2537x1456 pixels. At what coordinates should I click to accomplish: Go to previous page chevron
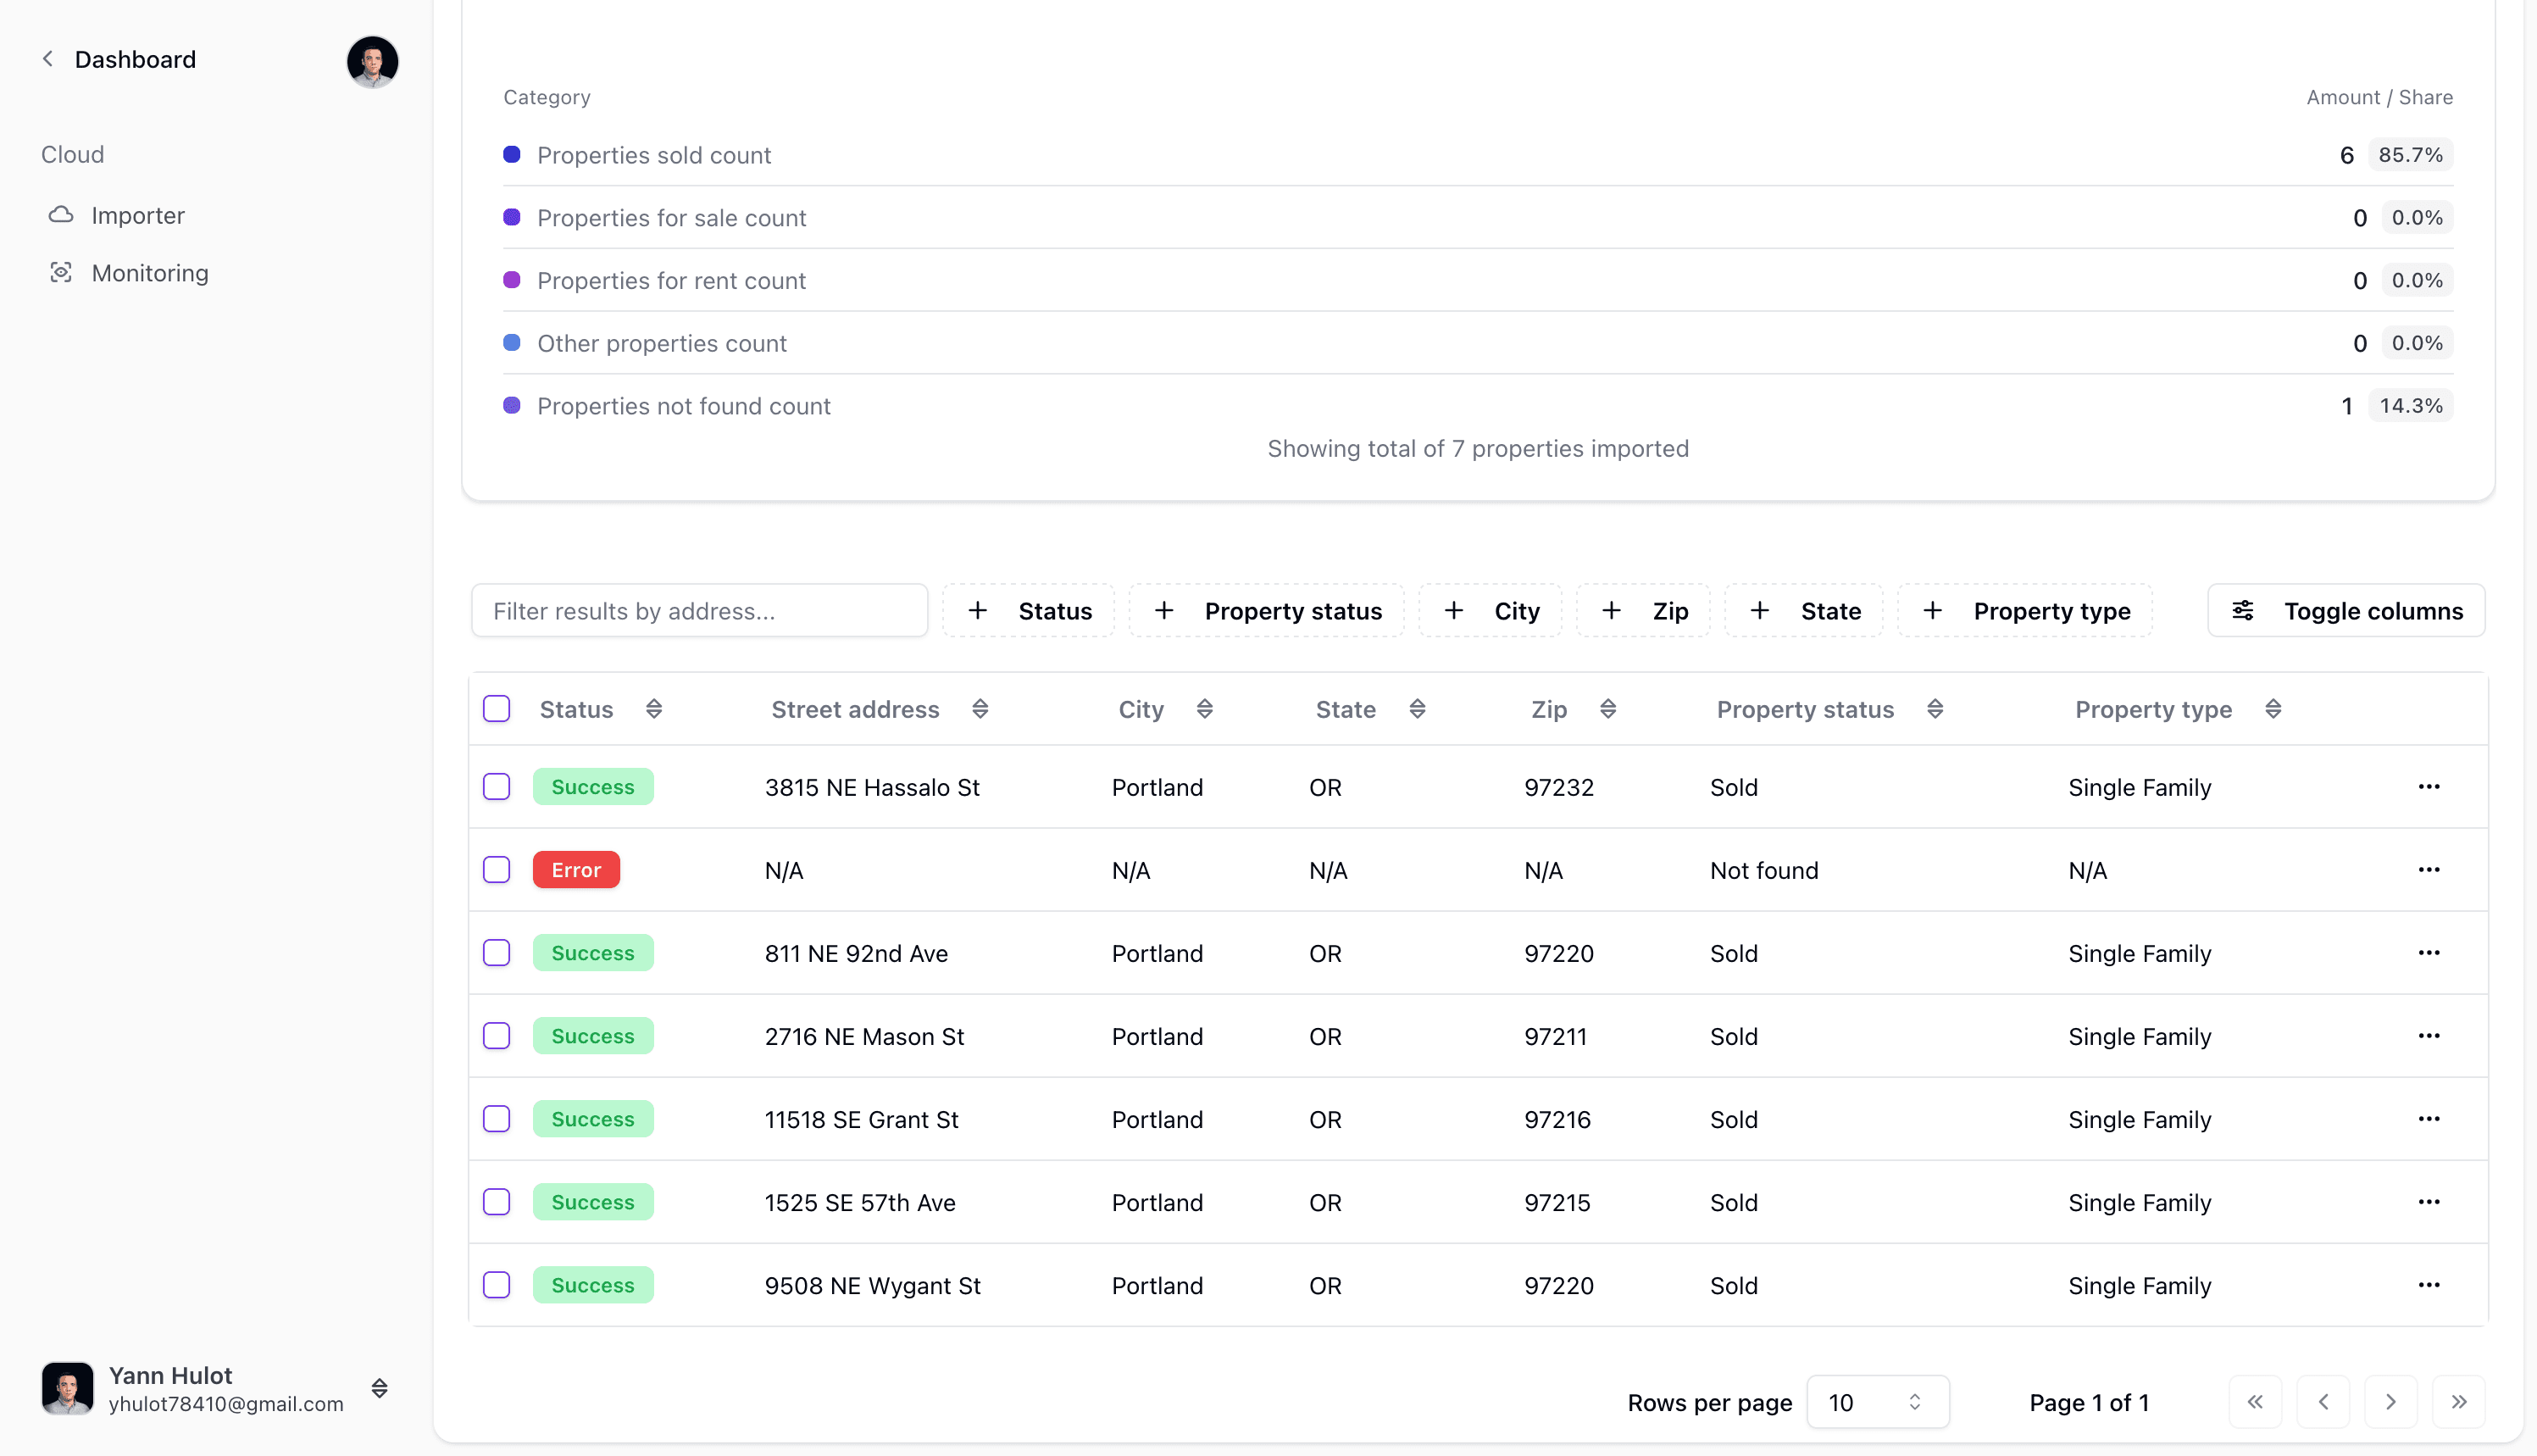(x=2323, y=1402)
